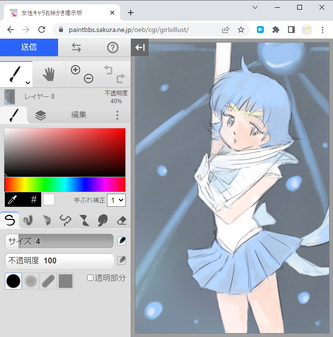Screen dimensions: 333x337
Task: Click the rainbow hue slider bar
Action: [65, 184]
